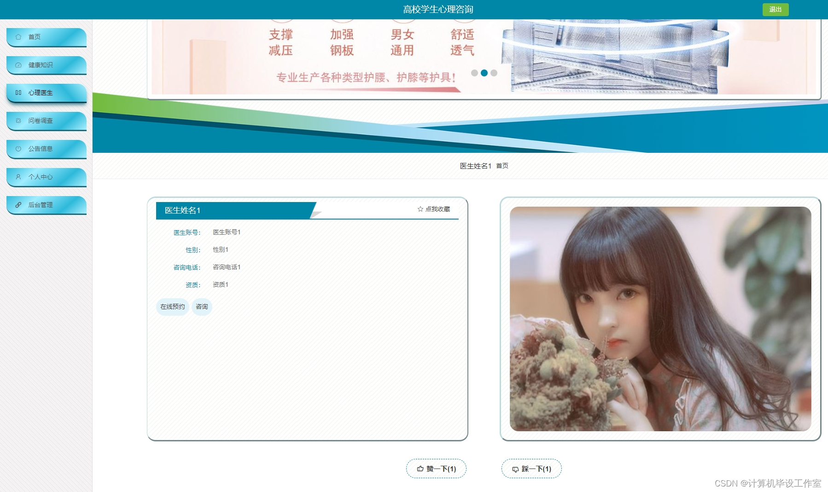Click the 咨询电话1 value text
Image resolution: width=828 pixels, height=492 pixels.
[227, 267]
